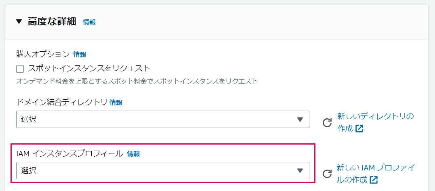
Task: Refresh the domain join directory list
Action: pos(327,122)
